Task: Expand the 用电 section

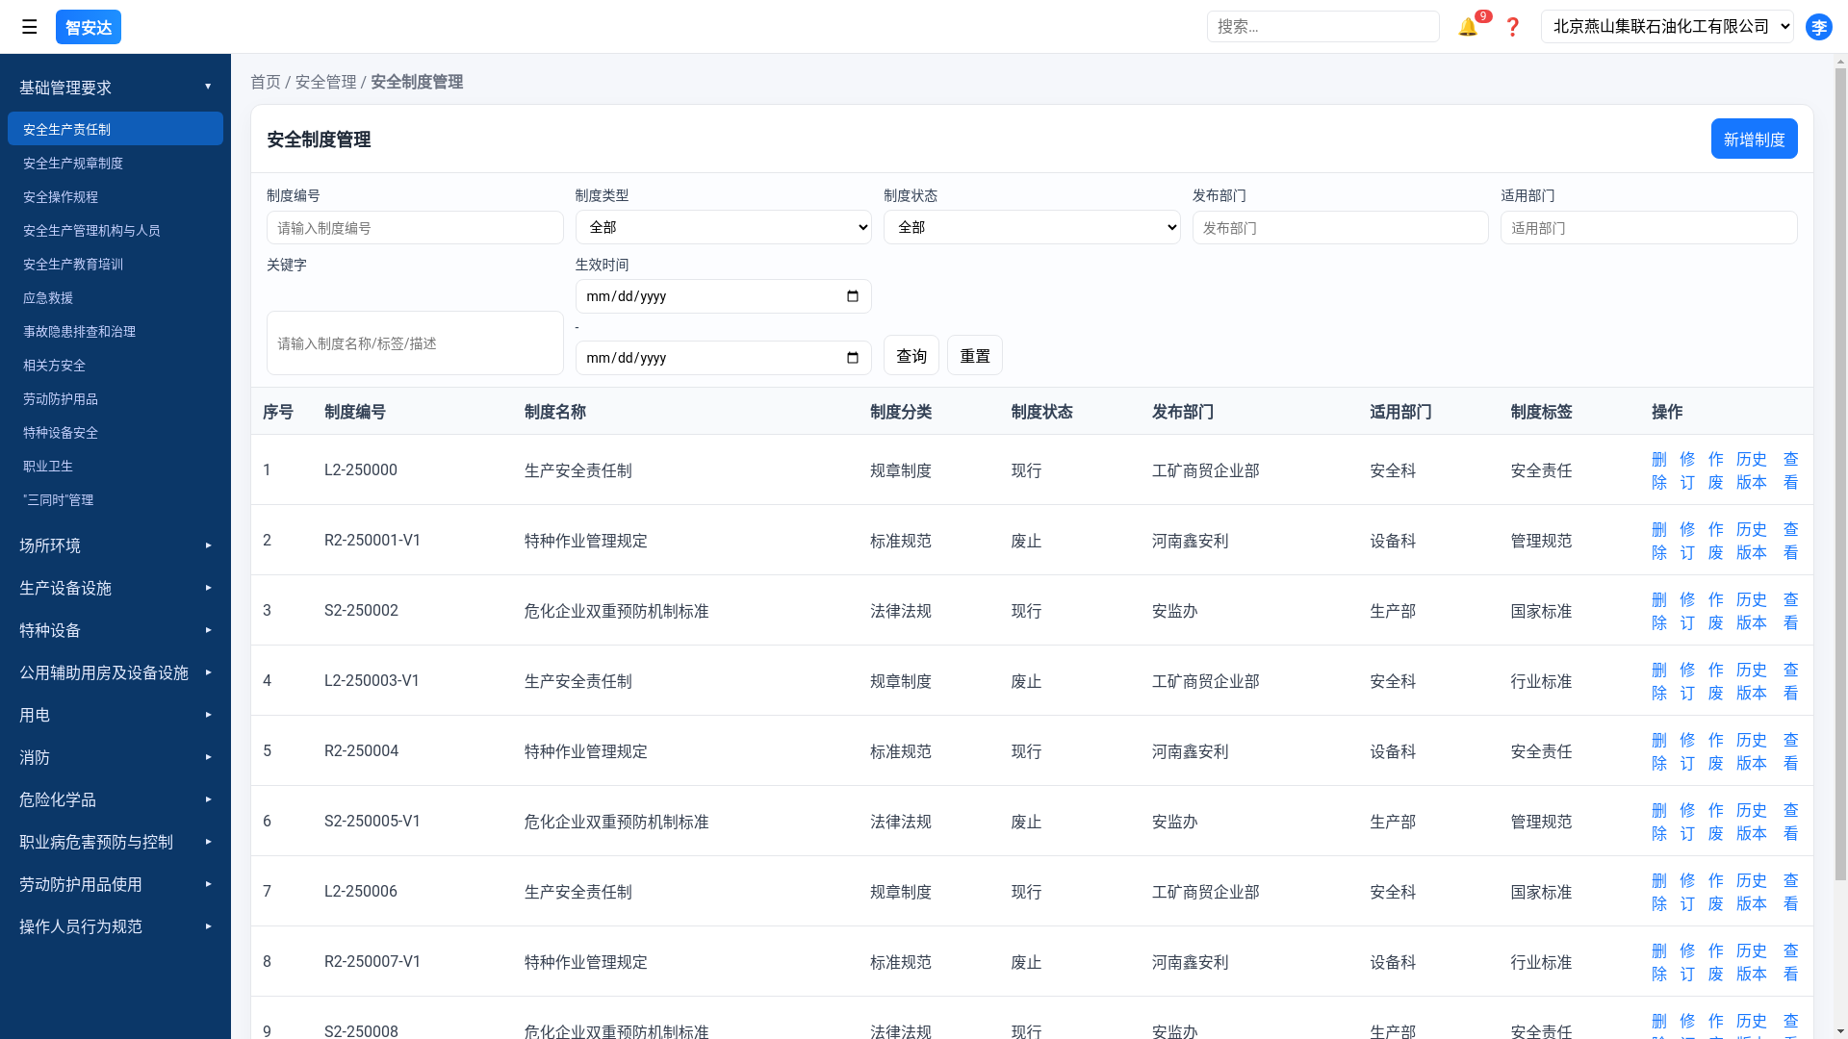Action: pos(115,715)
